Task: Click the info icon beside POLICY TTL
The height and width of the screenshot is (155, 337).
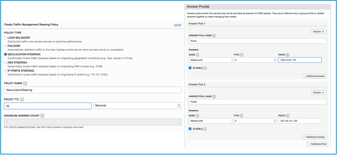Action: click(22, 99)
